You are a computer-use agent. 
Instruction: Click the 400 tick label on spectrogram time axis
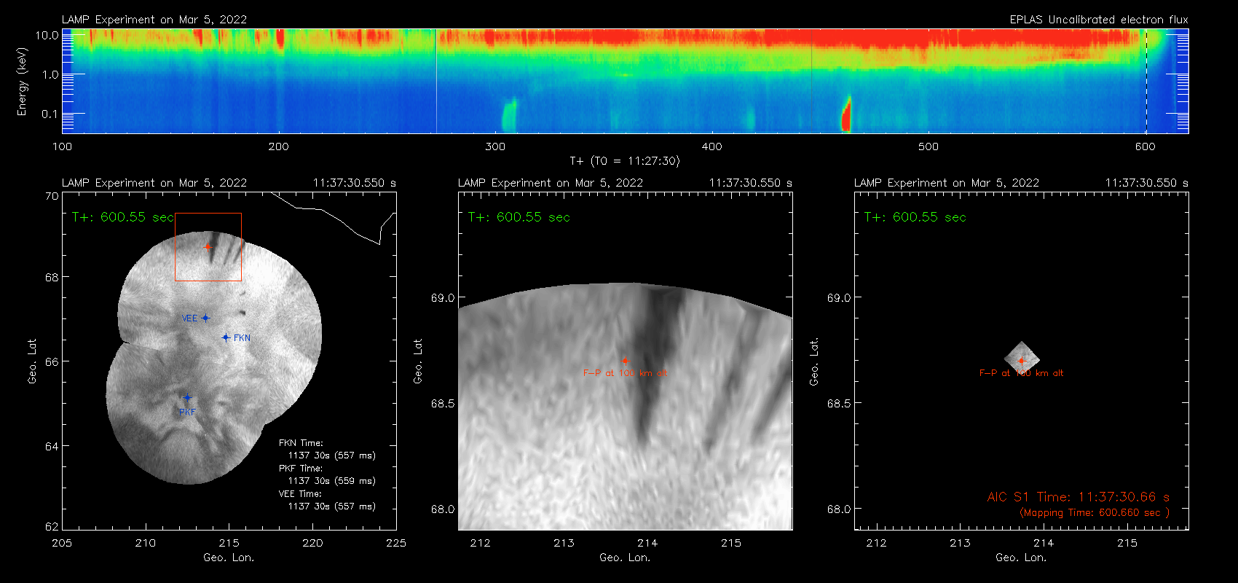(x=711, y=146)
